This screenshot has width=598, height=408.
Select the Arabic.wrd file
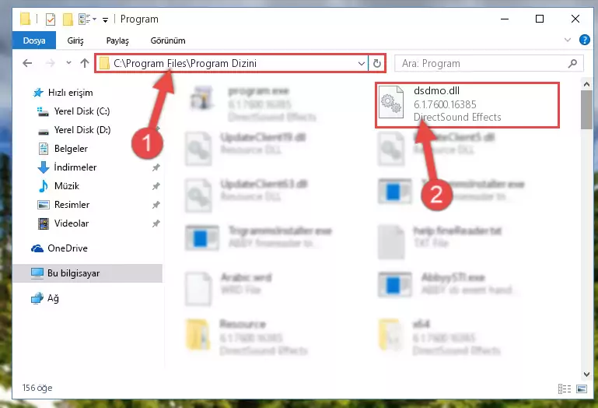pos(229,288)
